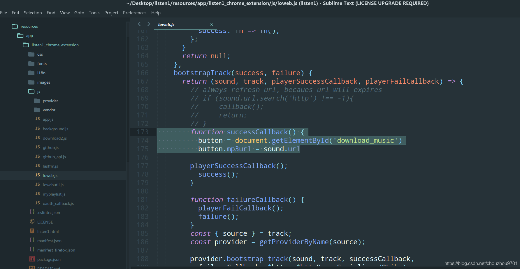Open the Find menu

[51, 13]
